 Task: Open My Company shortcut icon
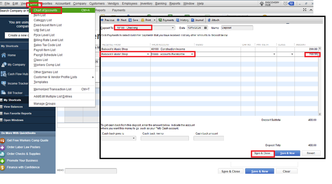point(4,65)
